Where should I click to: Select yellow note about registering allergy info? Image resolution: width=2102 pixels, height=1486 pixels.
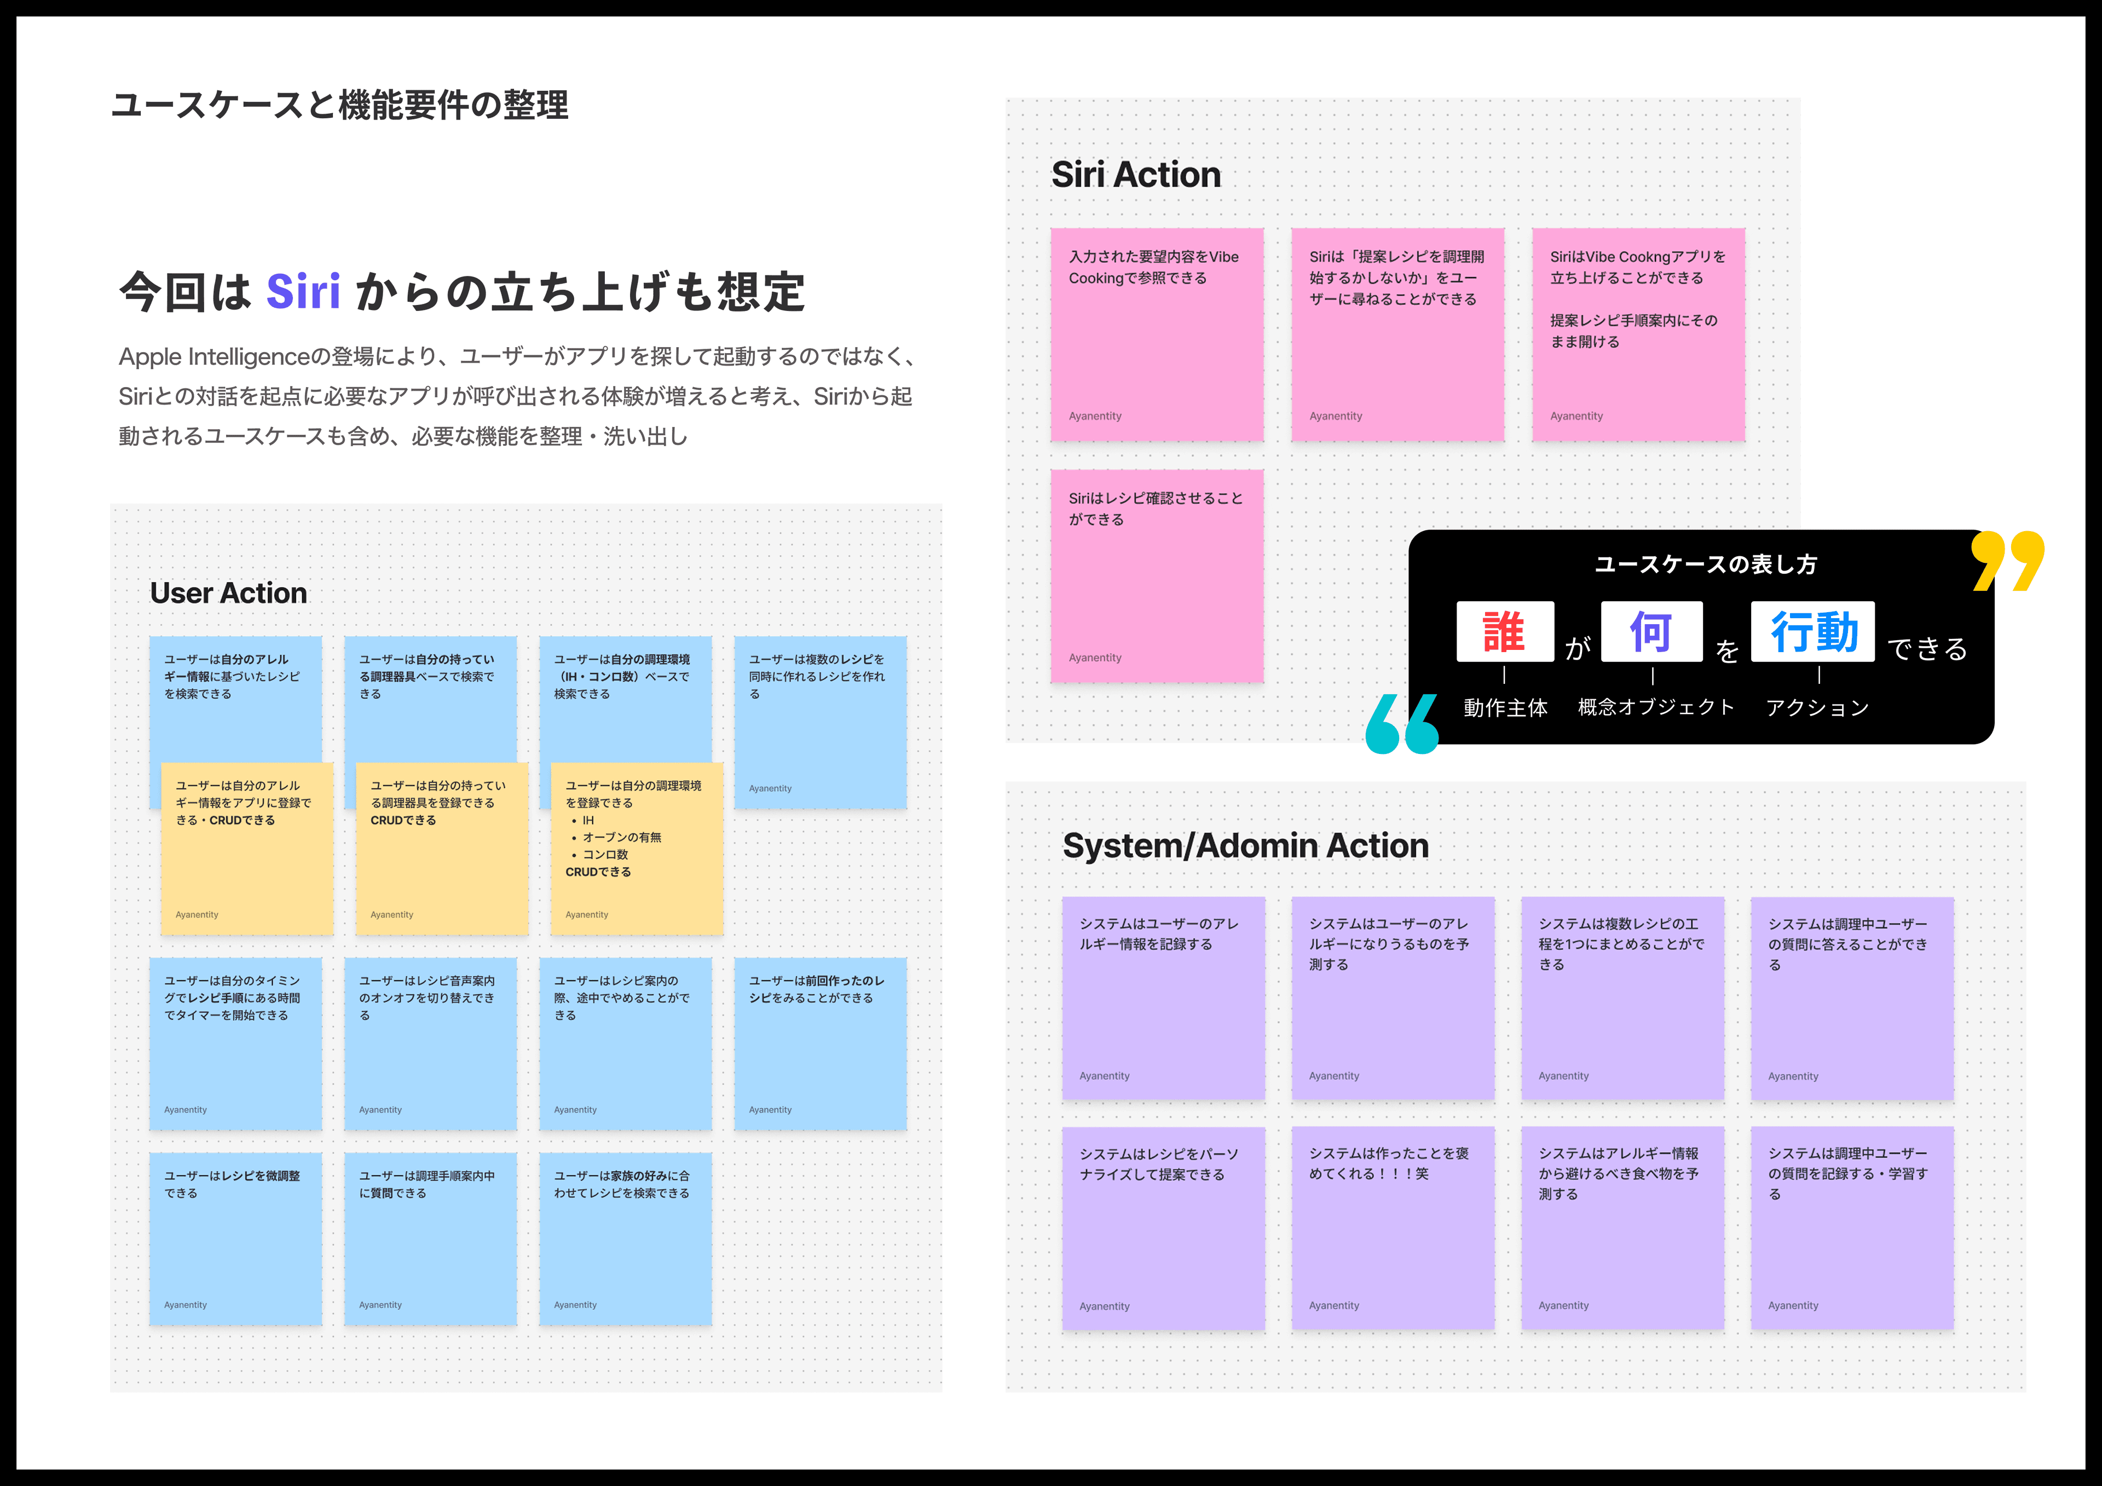pos(247,849)
